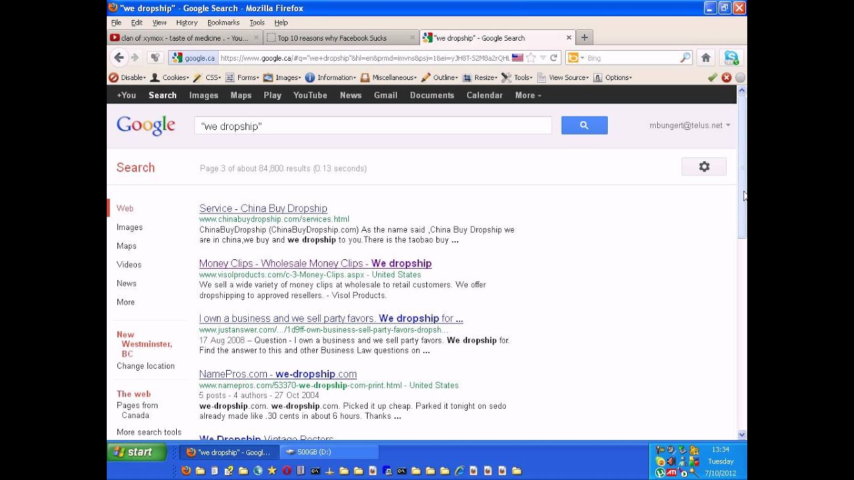Click the Google logo

[x=145, y=125]
